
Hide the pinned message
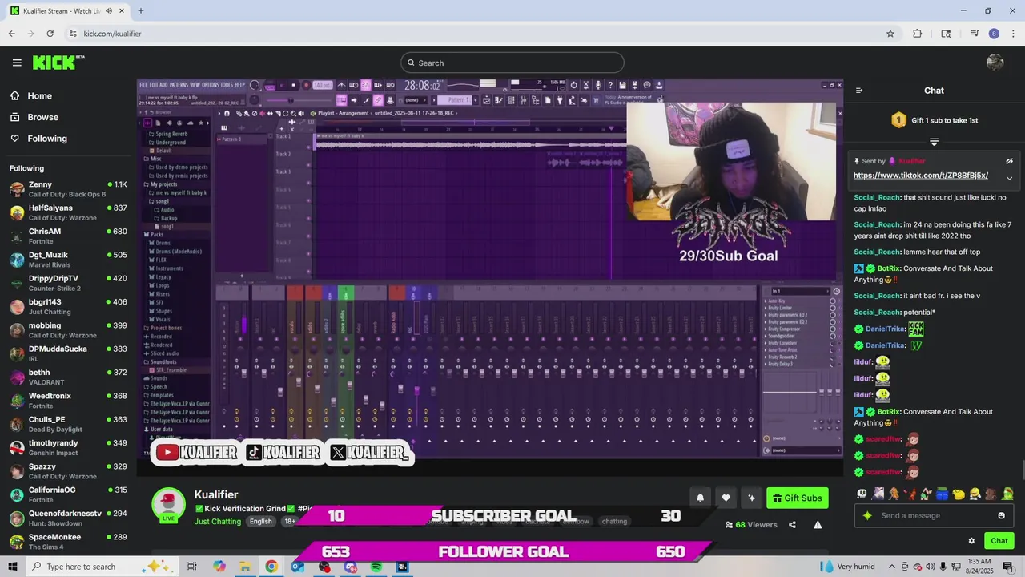pos(1009,161)
